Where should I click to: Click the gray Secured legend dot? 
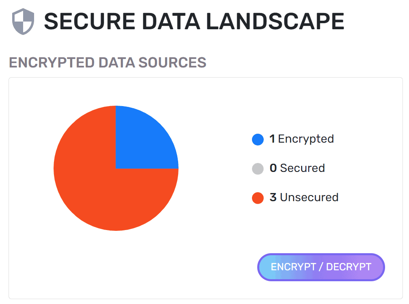[257, 168]
